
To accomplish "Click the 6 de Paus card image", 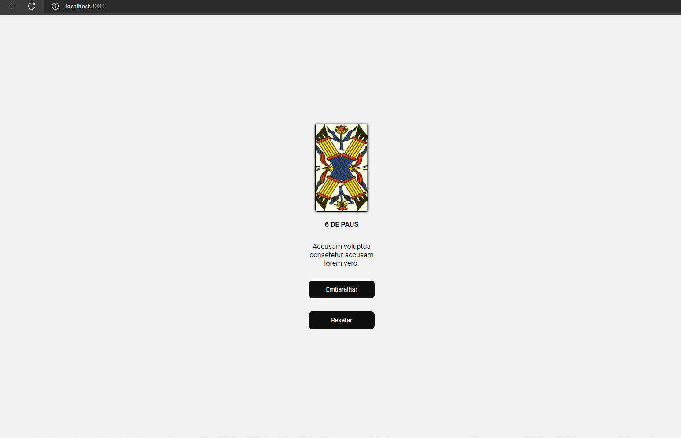I will point(342,168).
